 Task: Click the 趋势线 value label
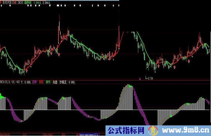(x=29, y=2)
